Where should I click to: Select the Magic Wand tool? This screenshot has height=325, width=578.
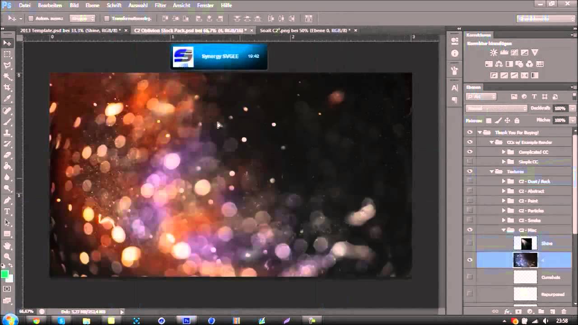pos(7,77)
